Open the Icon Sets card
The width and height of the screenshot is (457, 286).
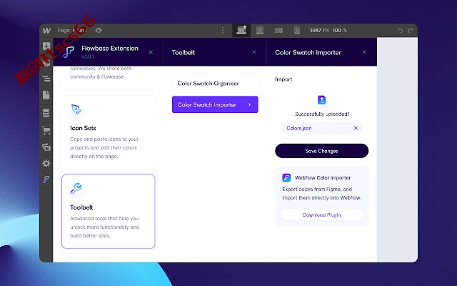click(109, 132)
